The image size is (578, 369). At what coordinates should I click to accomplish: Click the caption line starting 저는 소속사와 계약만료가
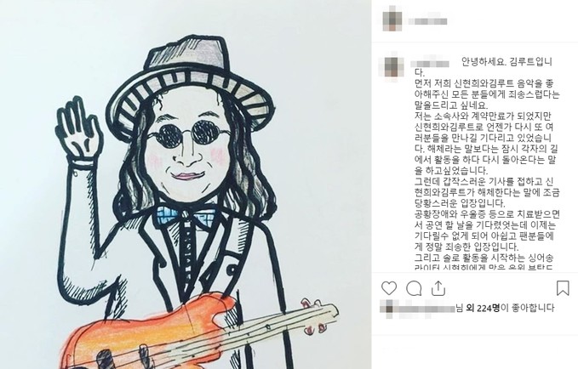(x=483, y=116)
